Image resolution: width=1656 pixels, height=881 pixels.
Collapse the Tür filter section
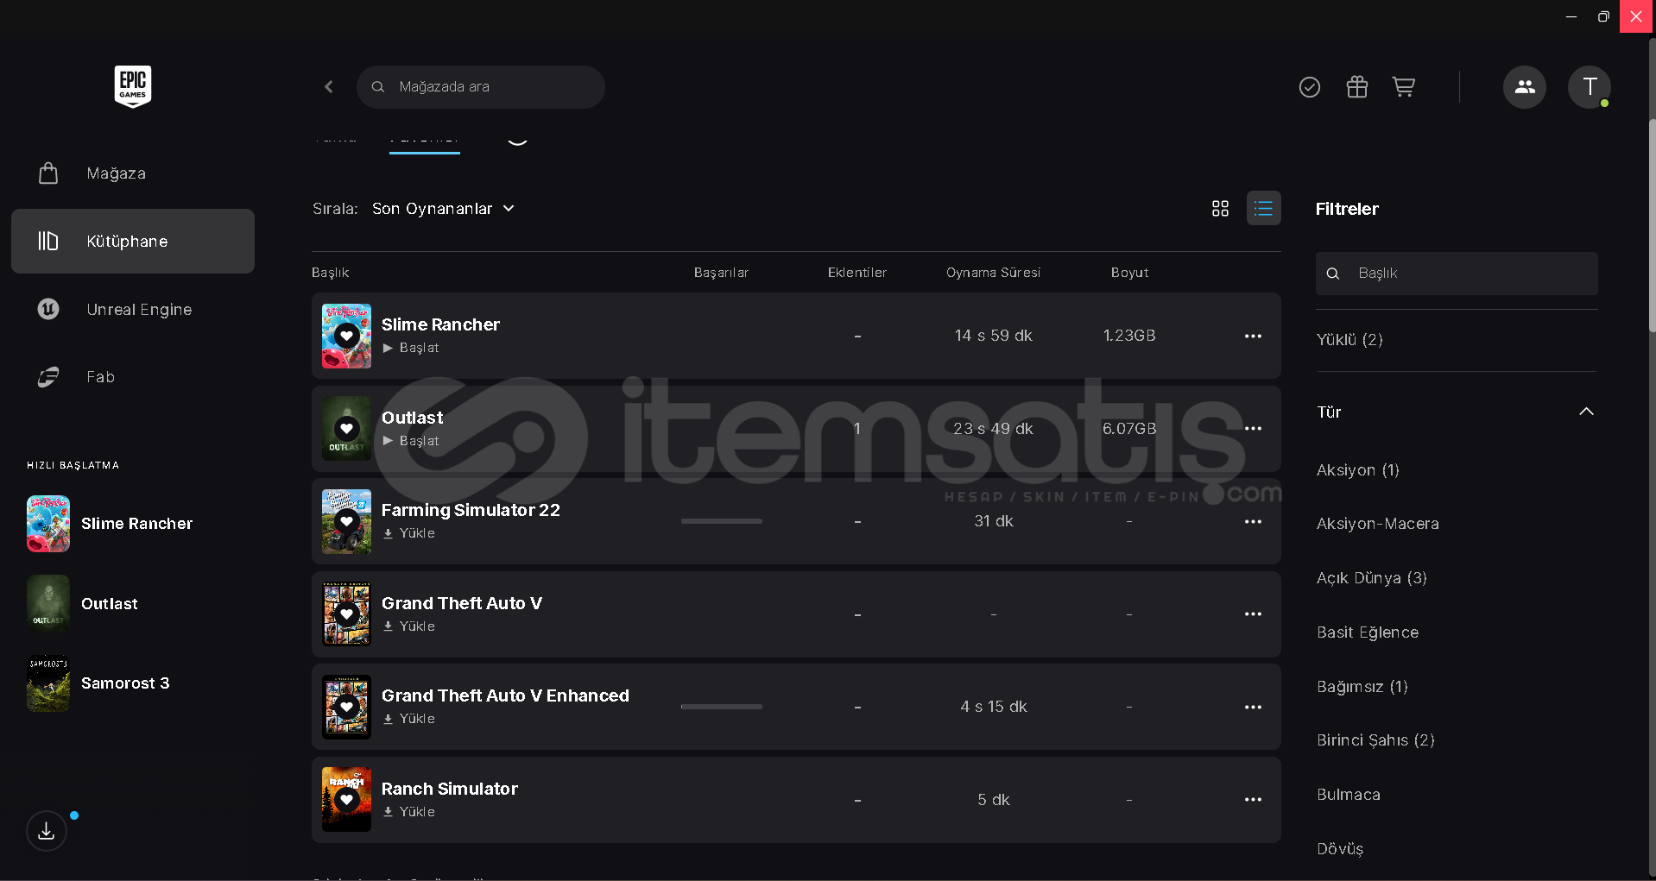coord(1586,412)
